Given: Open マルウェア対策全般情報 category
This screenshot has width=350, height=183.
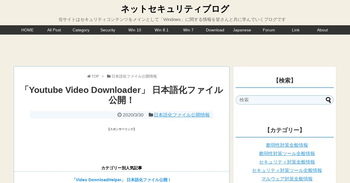Looking at the screenshot, I should [x=287, y=179].
